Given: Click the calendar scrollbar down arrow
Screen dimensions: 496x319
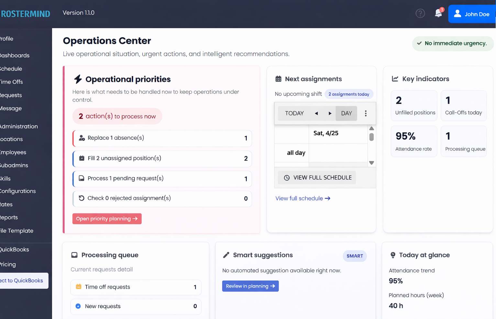Looking at the screenshot, I should tap(371, 163).
